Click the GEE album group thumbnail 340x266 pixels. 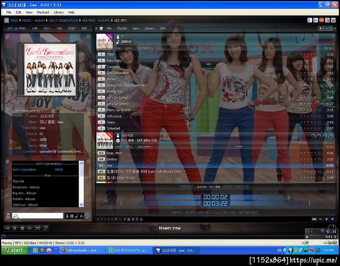point(105,141)
